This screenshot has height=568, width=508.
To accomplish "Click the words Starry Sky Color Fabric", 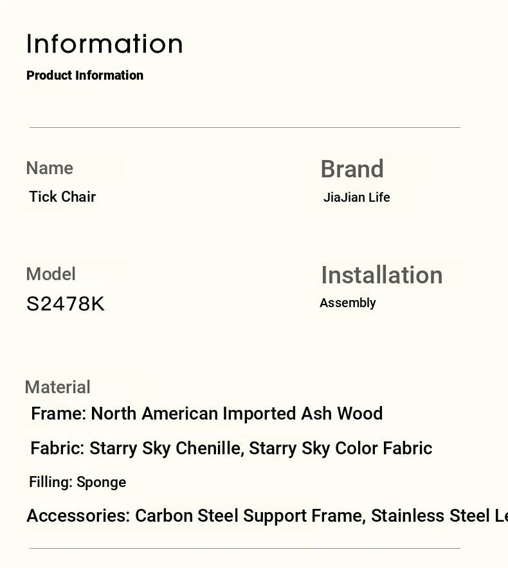I will click(x=340, y=448).
